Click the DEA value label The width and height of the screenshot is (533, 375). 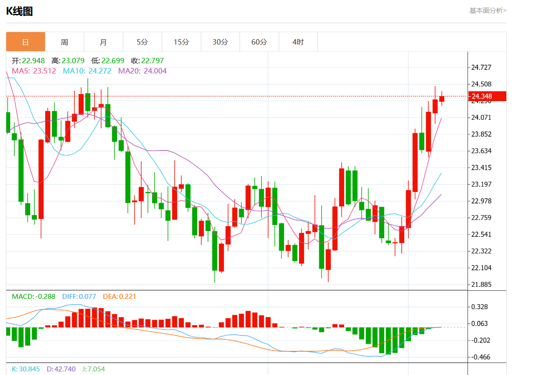point(119,297)
